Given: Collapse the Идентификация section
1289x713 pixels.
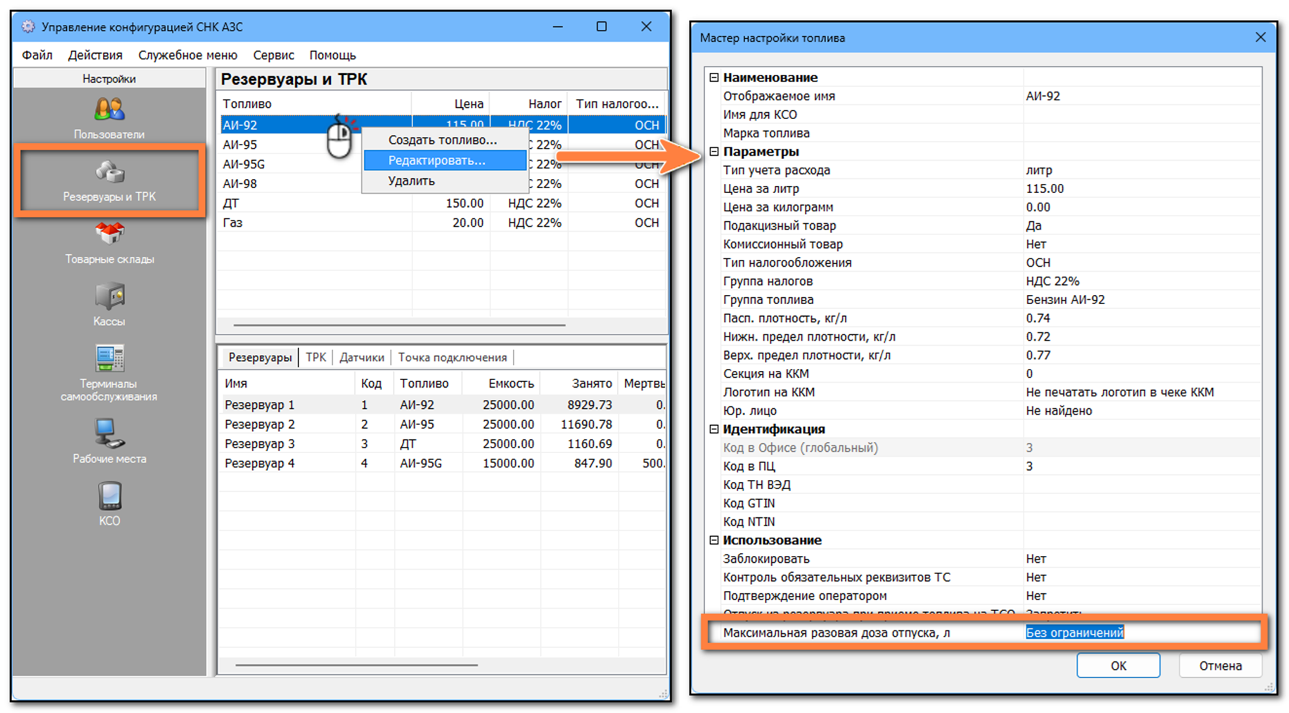Looking at the screenshot, I should [x=714, y=429].
